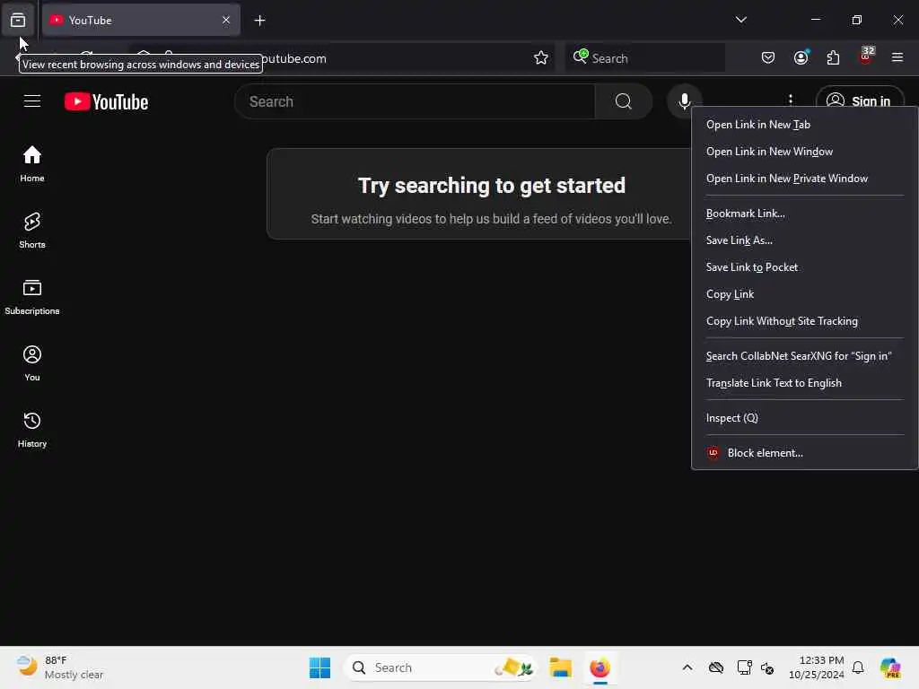Open History in YouTube sidebar
The width and height of the screenshot is (919, 689).
tap(32, 430)
